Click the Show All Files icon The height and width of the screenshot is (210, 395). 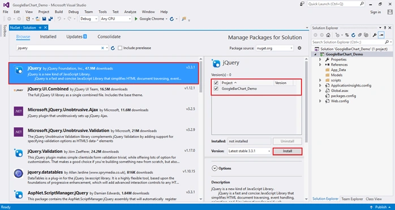click(x=366, y=35)
